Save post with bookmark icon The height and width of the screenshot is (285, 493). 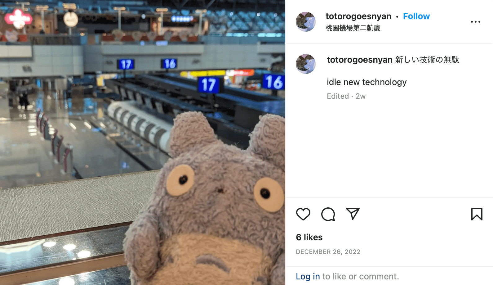pyautogui.click(x=477, y=214)
